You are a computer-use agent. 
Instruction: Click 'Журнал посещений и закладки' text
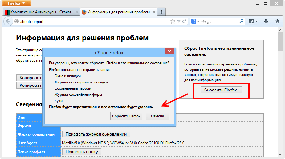[x=81, y=82]
